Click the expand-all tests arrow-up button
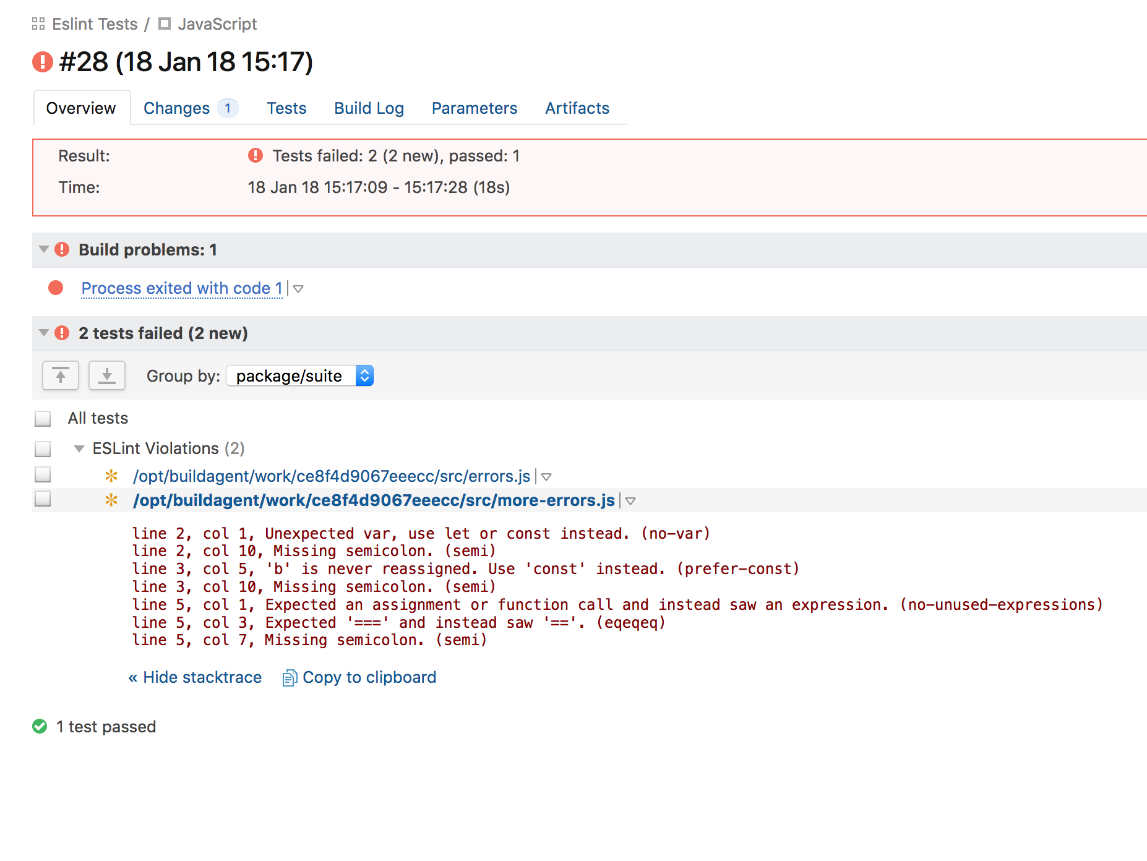 coord(61,375)
